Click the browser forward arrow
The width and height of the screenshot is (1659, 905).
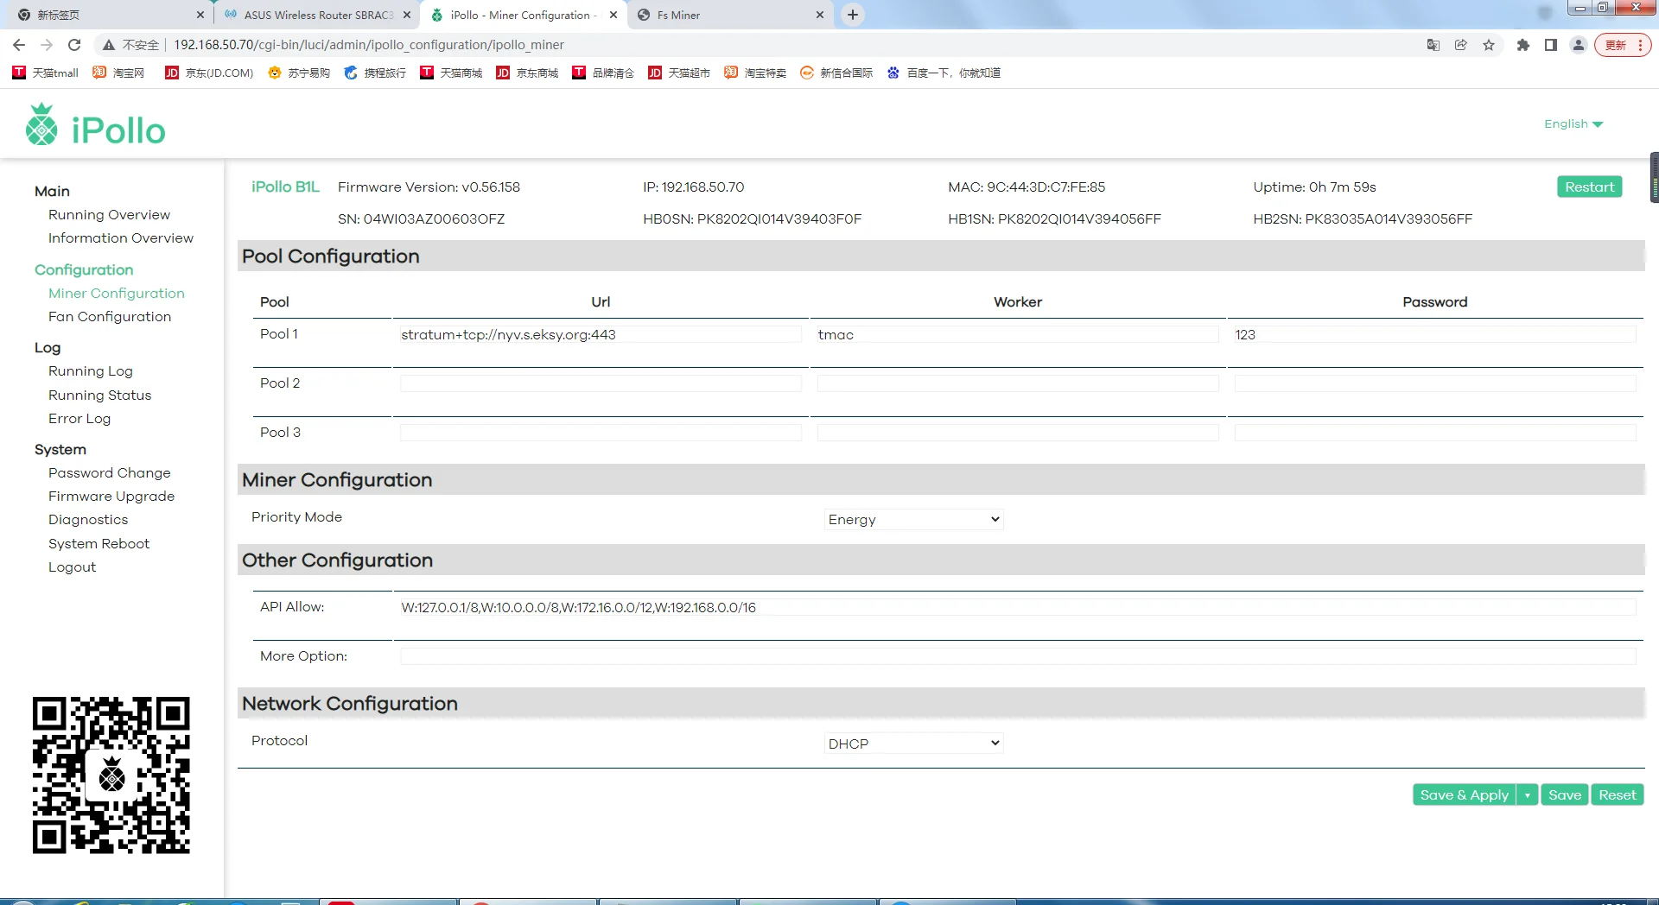(x=47, y=45)
